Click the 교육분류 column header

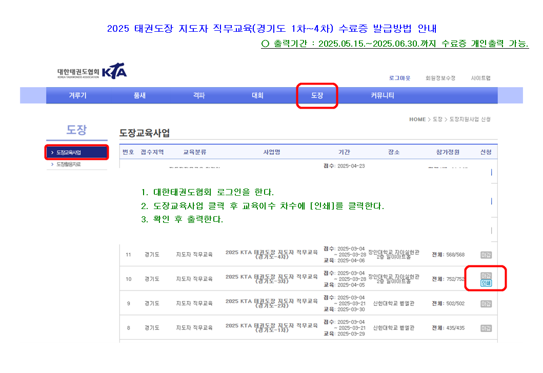click(195, 152)
